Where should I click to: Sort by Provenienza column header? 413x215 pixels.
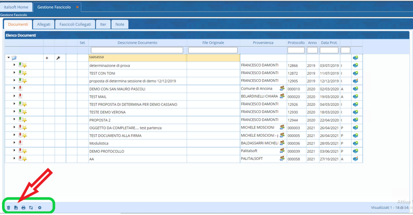tap(263, 42)
